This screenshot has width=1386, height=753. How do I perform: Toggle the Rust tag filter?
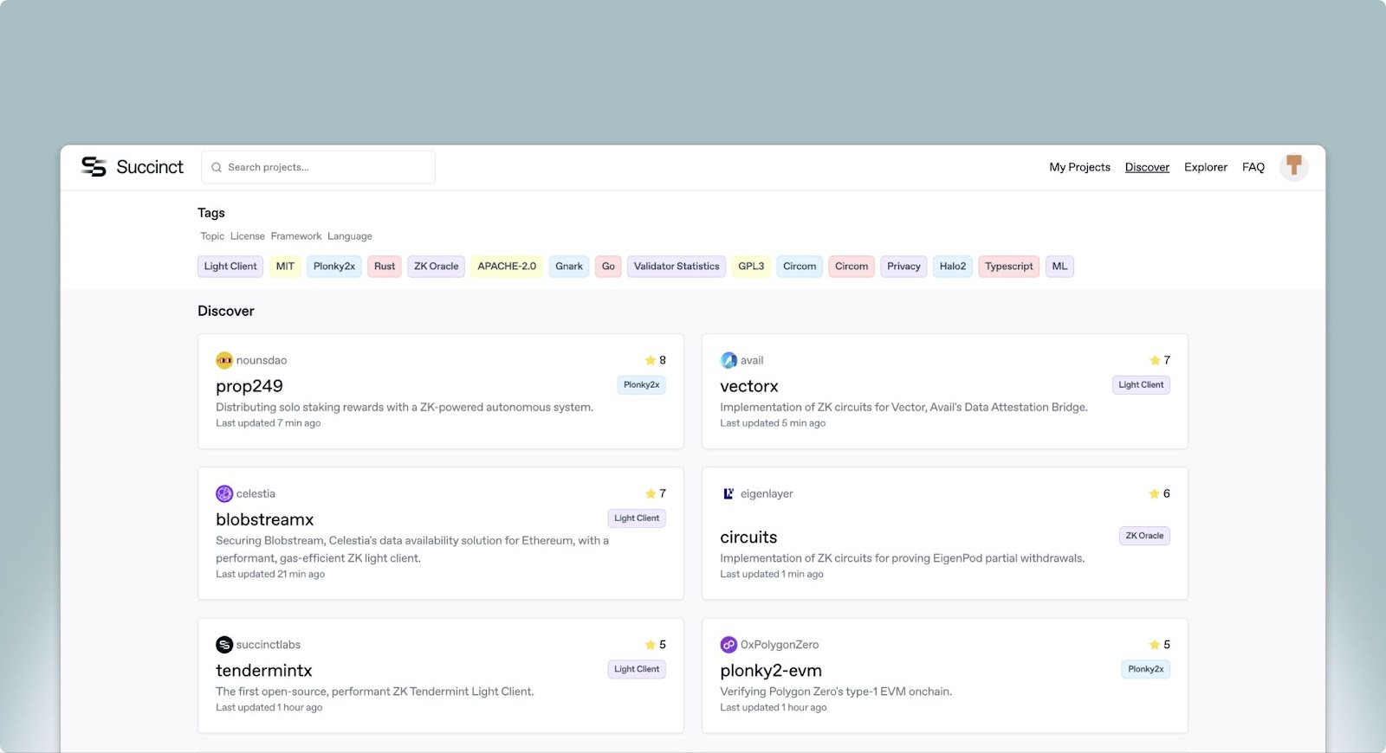click(x=385, y=267)
